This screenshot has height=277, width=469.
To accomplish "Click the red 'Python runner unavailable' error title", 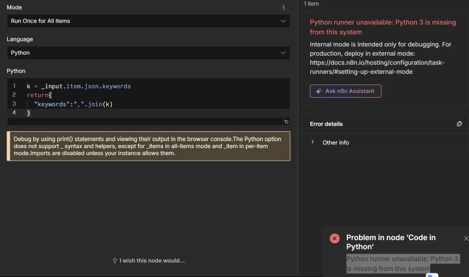I will (383, 27).
